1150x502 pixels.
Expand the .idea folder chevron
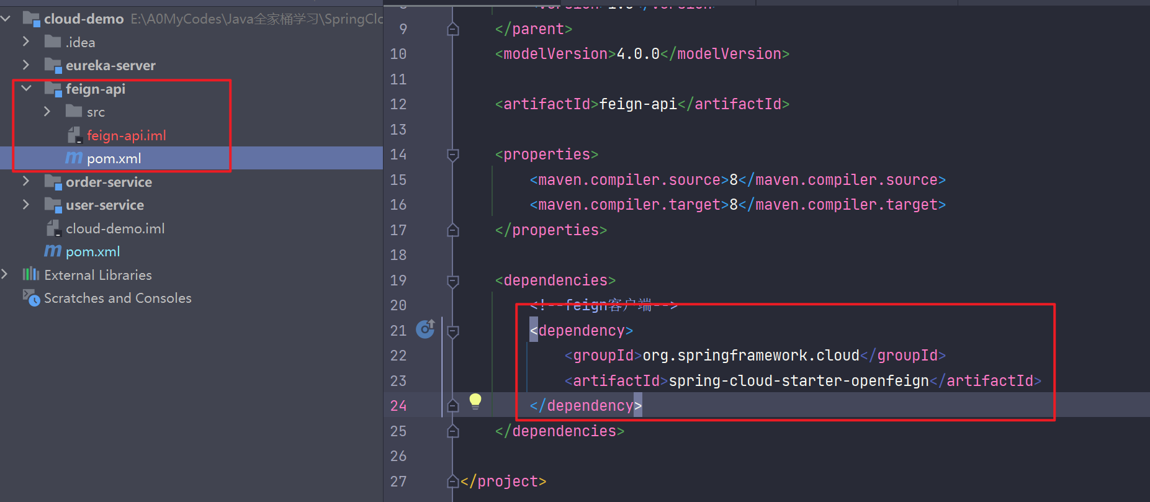click(26, 42)
